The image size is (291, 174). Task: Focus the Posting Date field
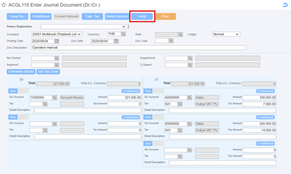click(43, 41)
